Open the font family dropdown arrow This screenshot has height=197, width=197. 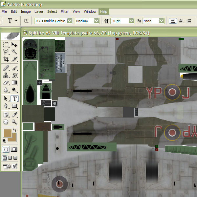pos(70,21)
